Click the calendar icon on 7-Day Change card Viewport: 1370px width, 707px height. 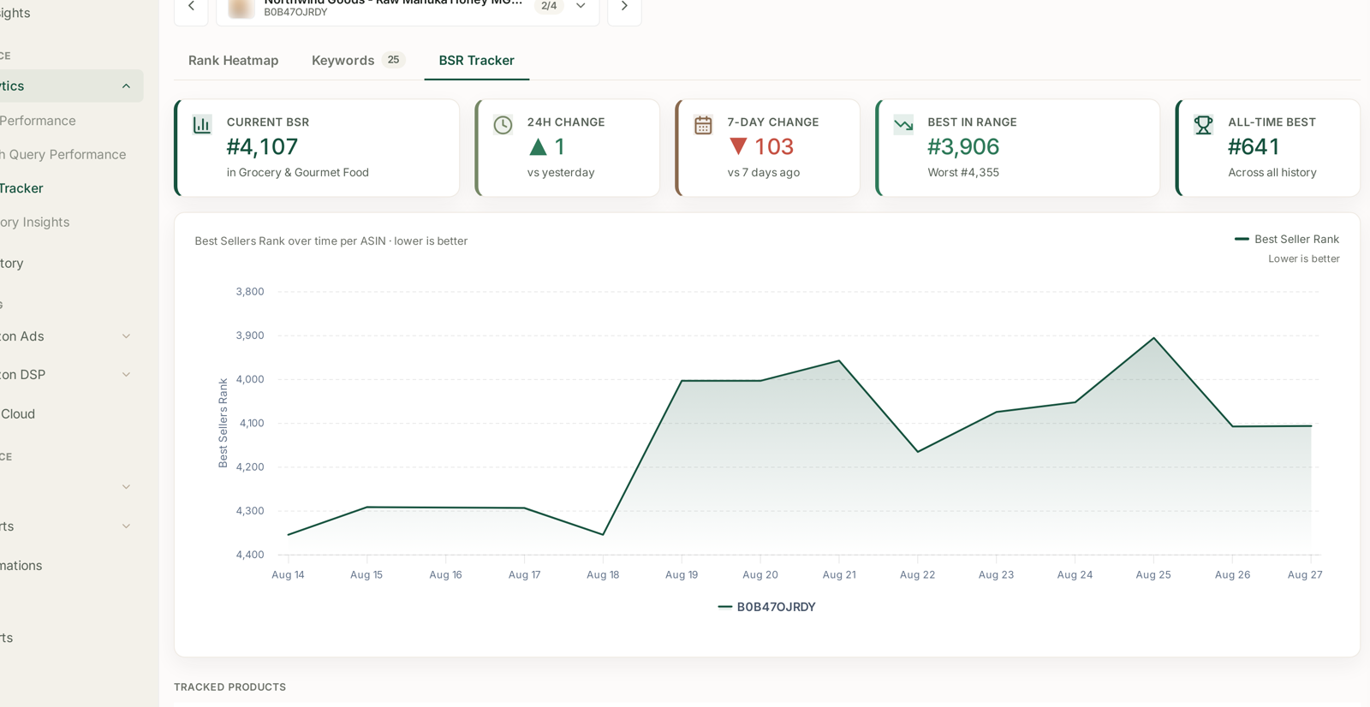(703, 125)
